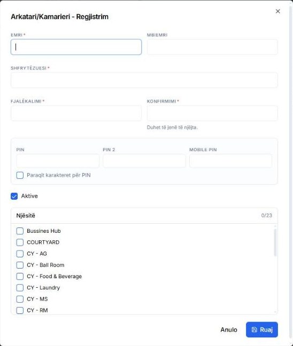Click the Konfirmimi confirmation field
293x346 pixels.
(212, 113)
